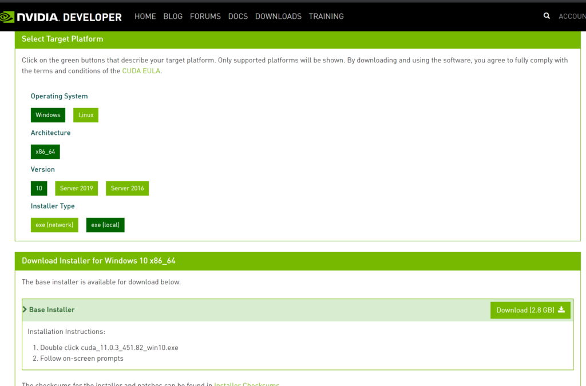Choose the Server 2016 version
This screenshot has height=386, width=586.
tap(127, 188)
